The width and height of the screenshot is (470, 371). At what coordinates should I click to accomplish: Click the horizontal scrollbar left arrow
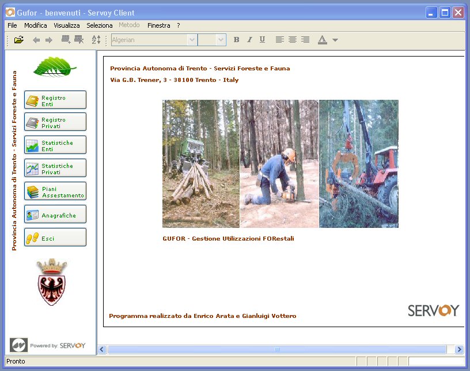point(102,350)
